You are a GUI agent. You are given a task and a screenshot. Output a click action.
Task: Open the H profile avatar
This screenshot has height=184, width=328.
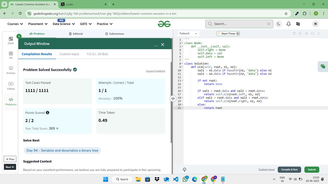click(315, 24)
